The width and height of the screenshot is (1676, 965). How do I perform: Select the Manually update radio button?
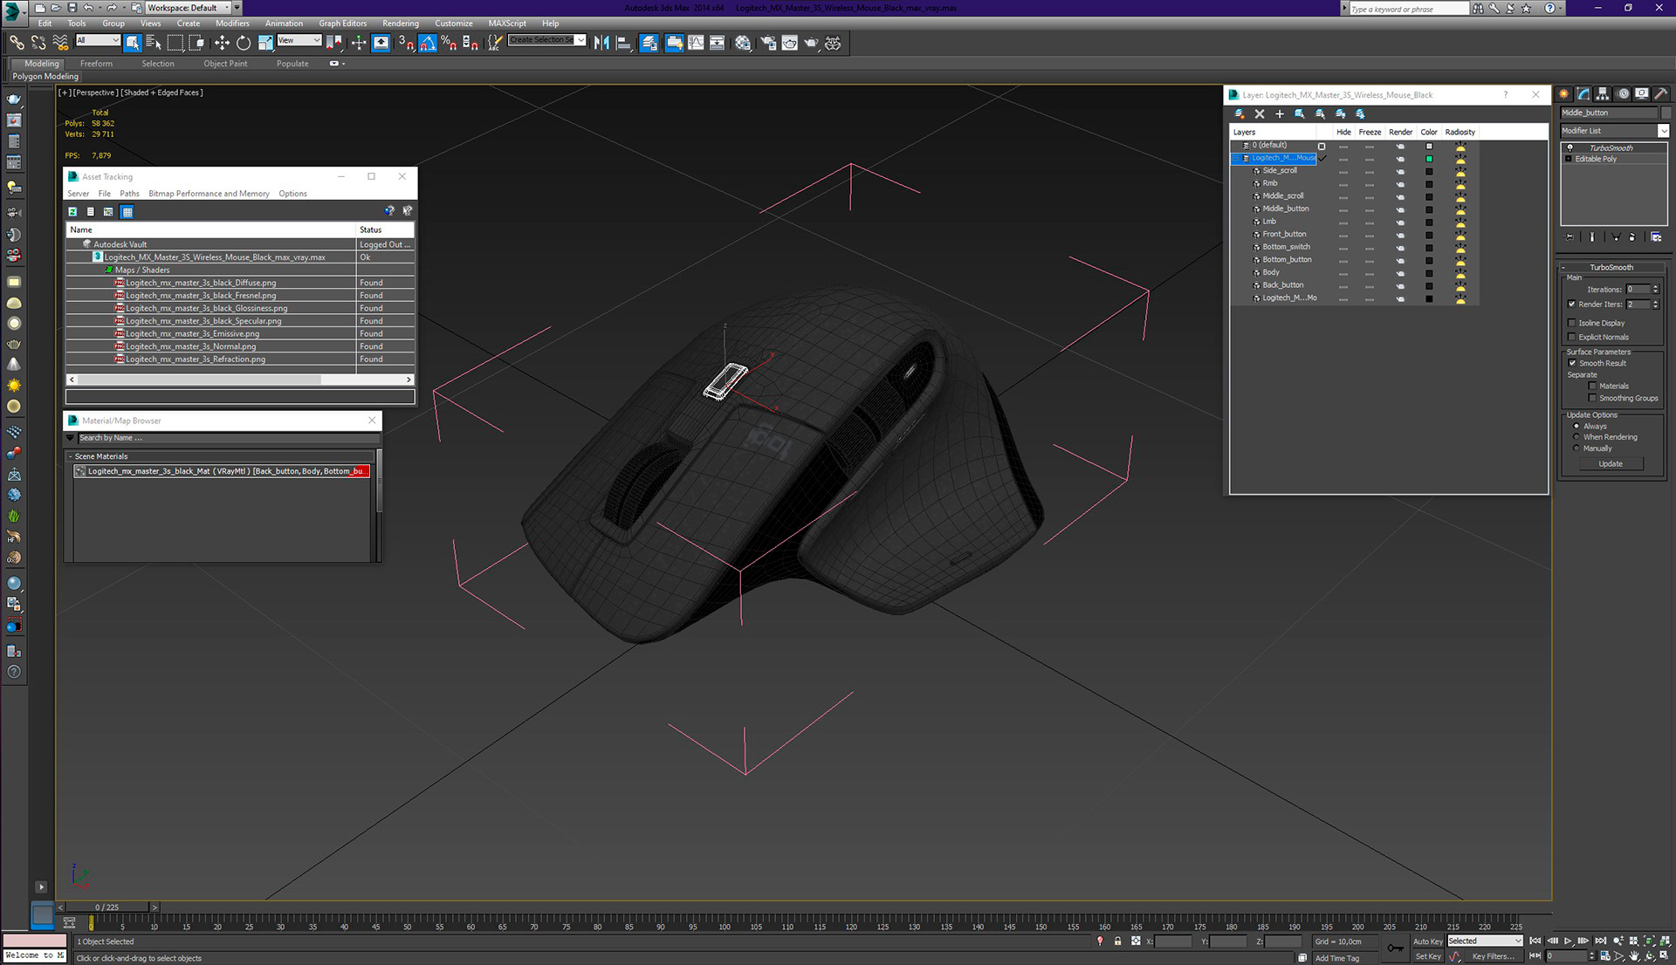pos(1576,448)
